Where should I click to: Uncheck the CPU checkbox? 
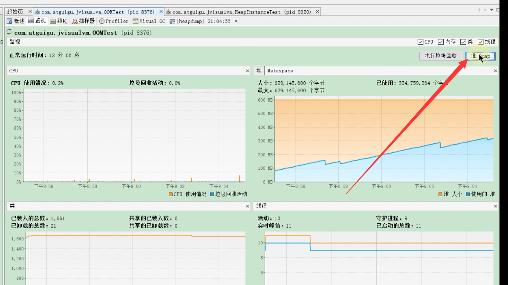pos(421,42)
